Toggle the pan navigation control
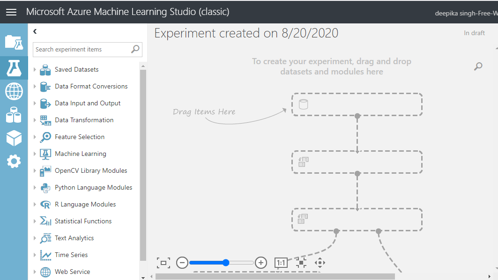This screenshot has height=280, width=498. 320,263
